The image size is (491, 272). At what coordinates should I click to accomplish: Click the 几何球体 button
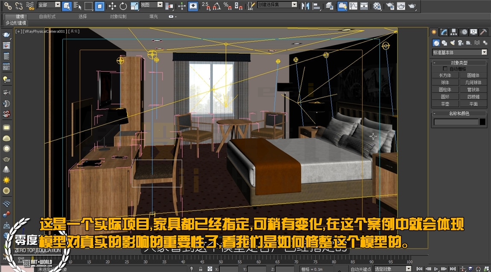pyautogui.click(x=473, y=82)
